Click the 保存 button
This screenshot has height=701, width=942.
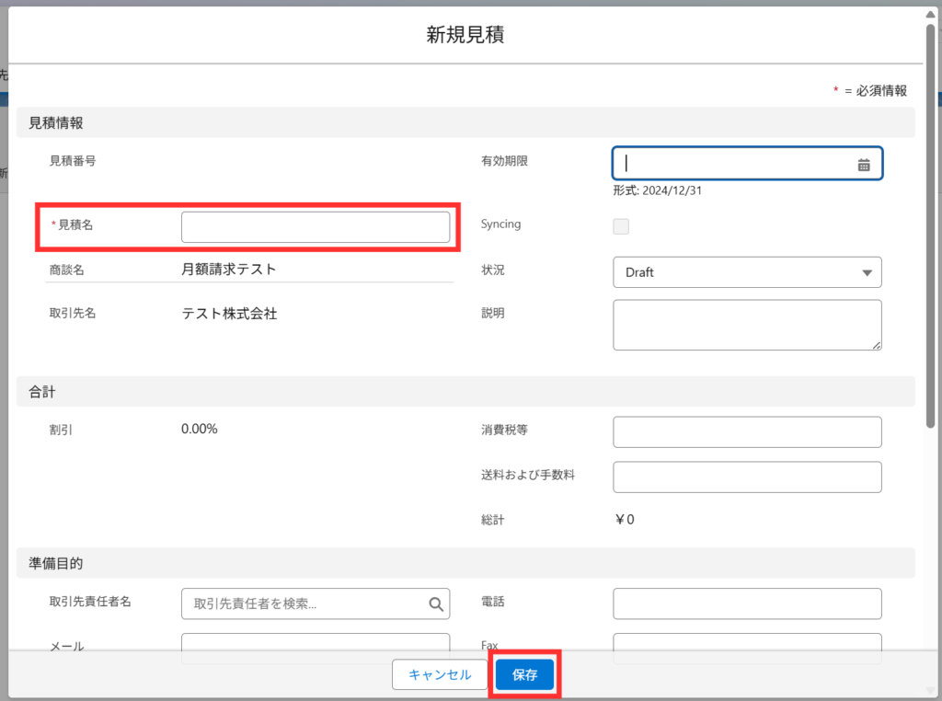click(524, 674)
